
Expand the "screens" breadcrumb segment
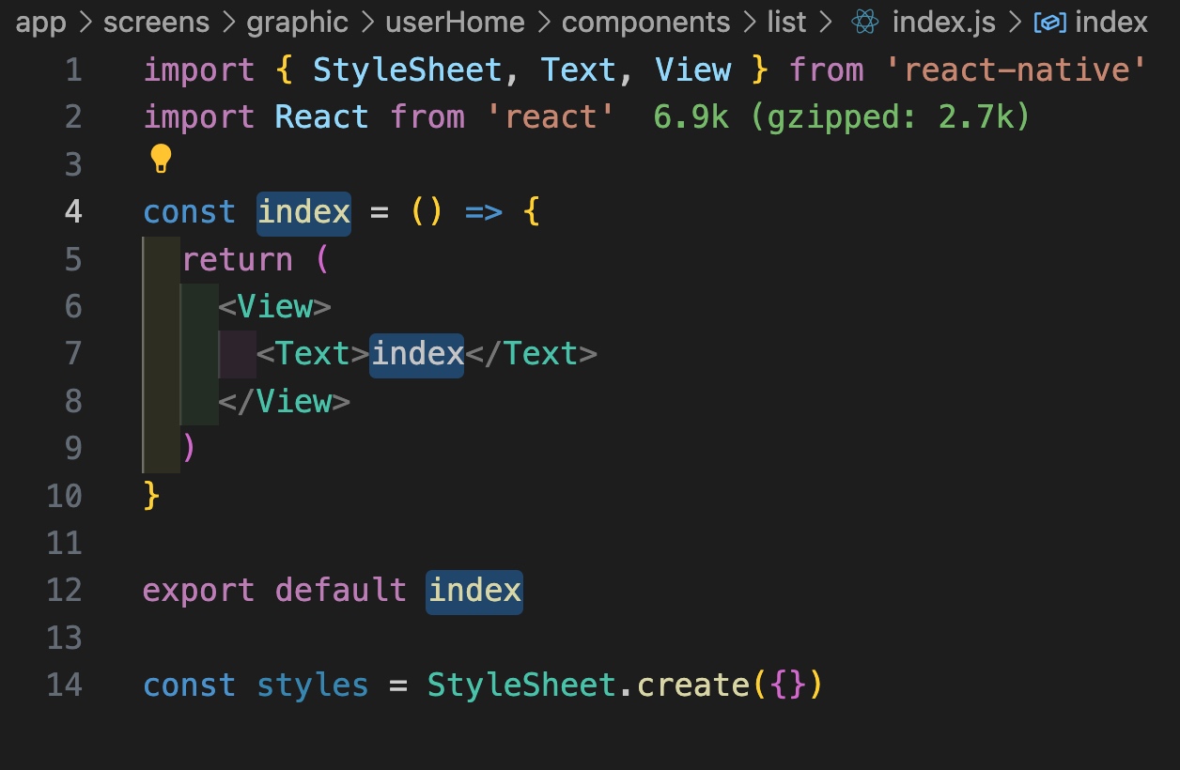point(158,22)
